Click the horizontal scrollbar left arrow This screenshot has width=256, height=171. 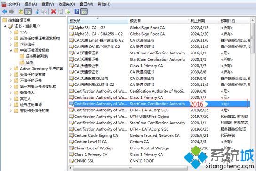coord(70,168)
